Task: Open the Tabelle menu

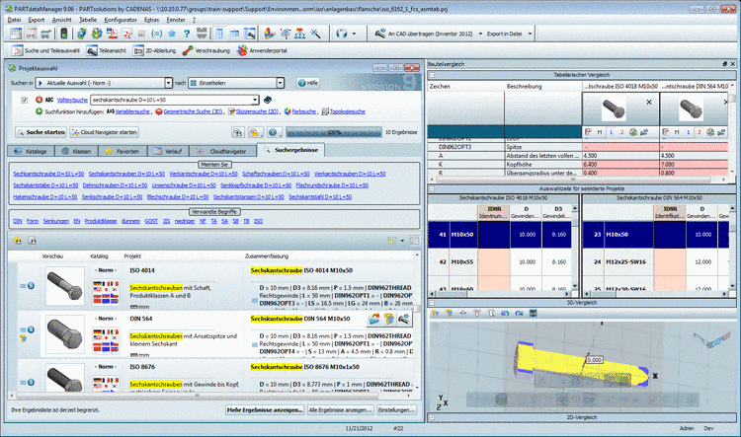Action: (x=88, y=20)
